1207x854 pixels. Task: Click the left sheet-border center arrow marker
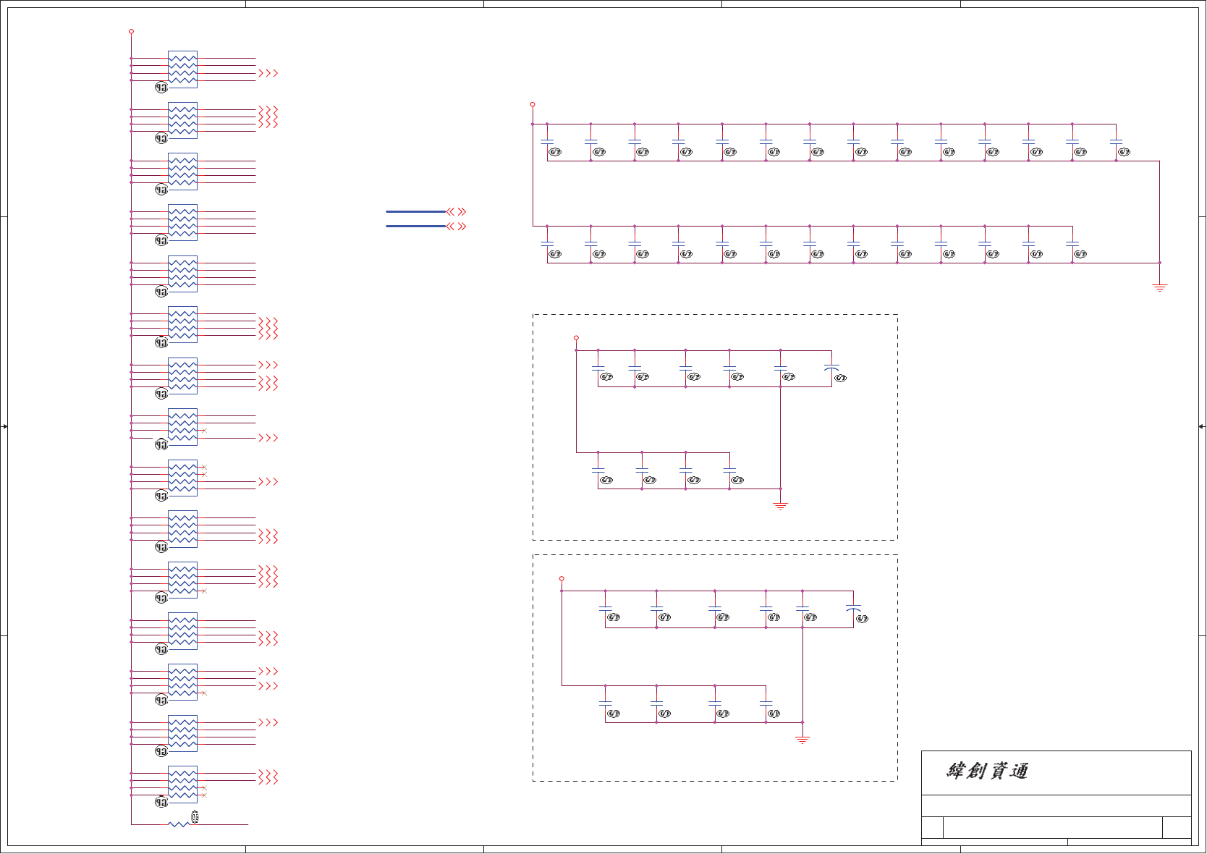pyautogui.click(x=4, y=426)
